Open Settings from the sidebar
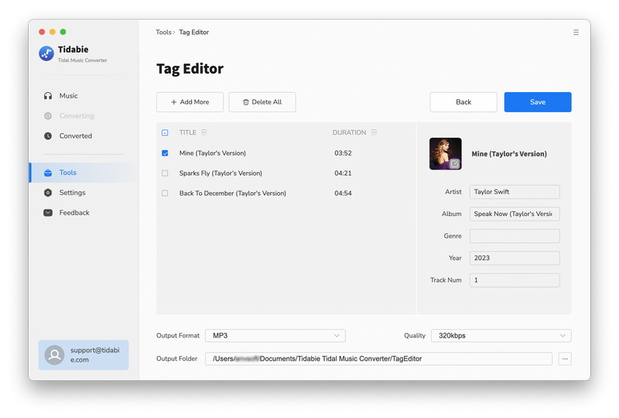The height and width of the screenshot is (418, 619). [x=83, y=193]
